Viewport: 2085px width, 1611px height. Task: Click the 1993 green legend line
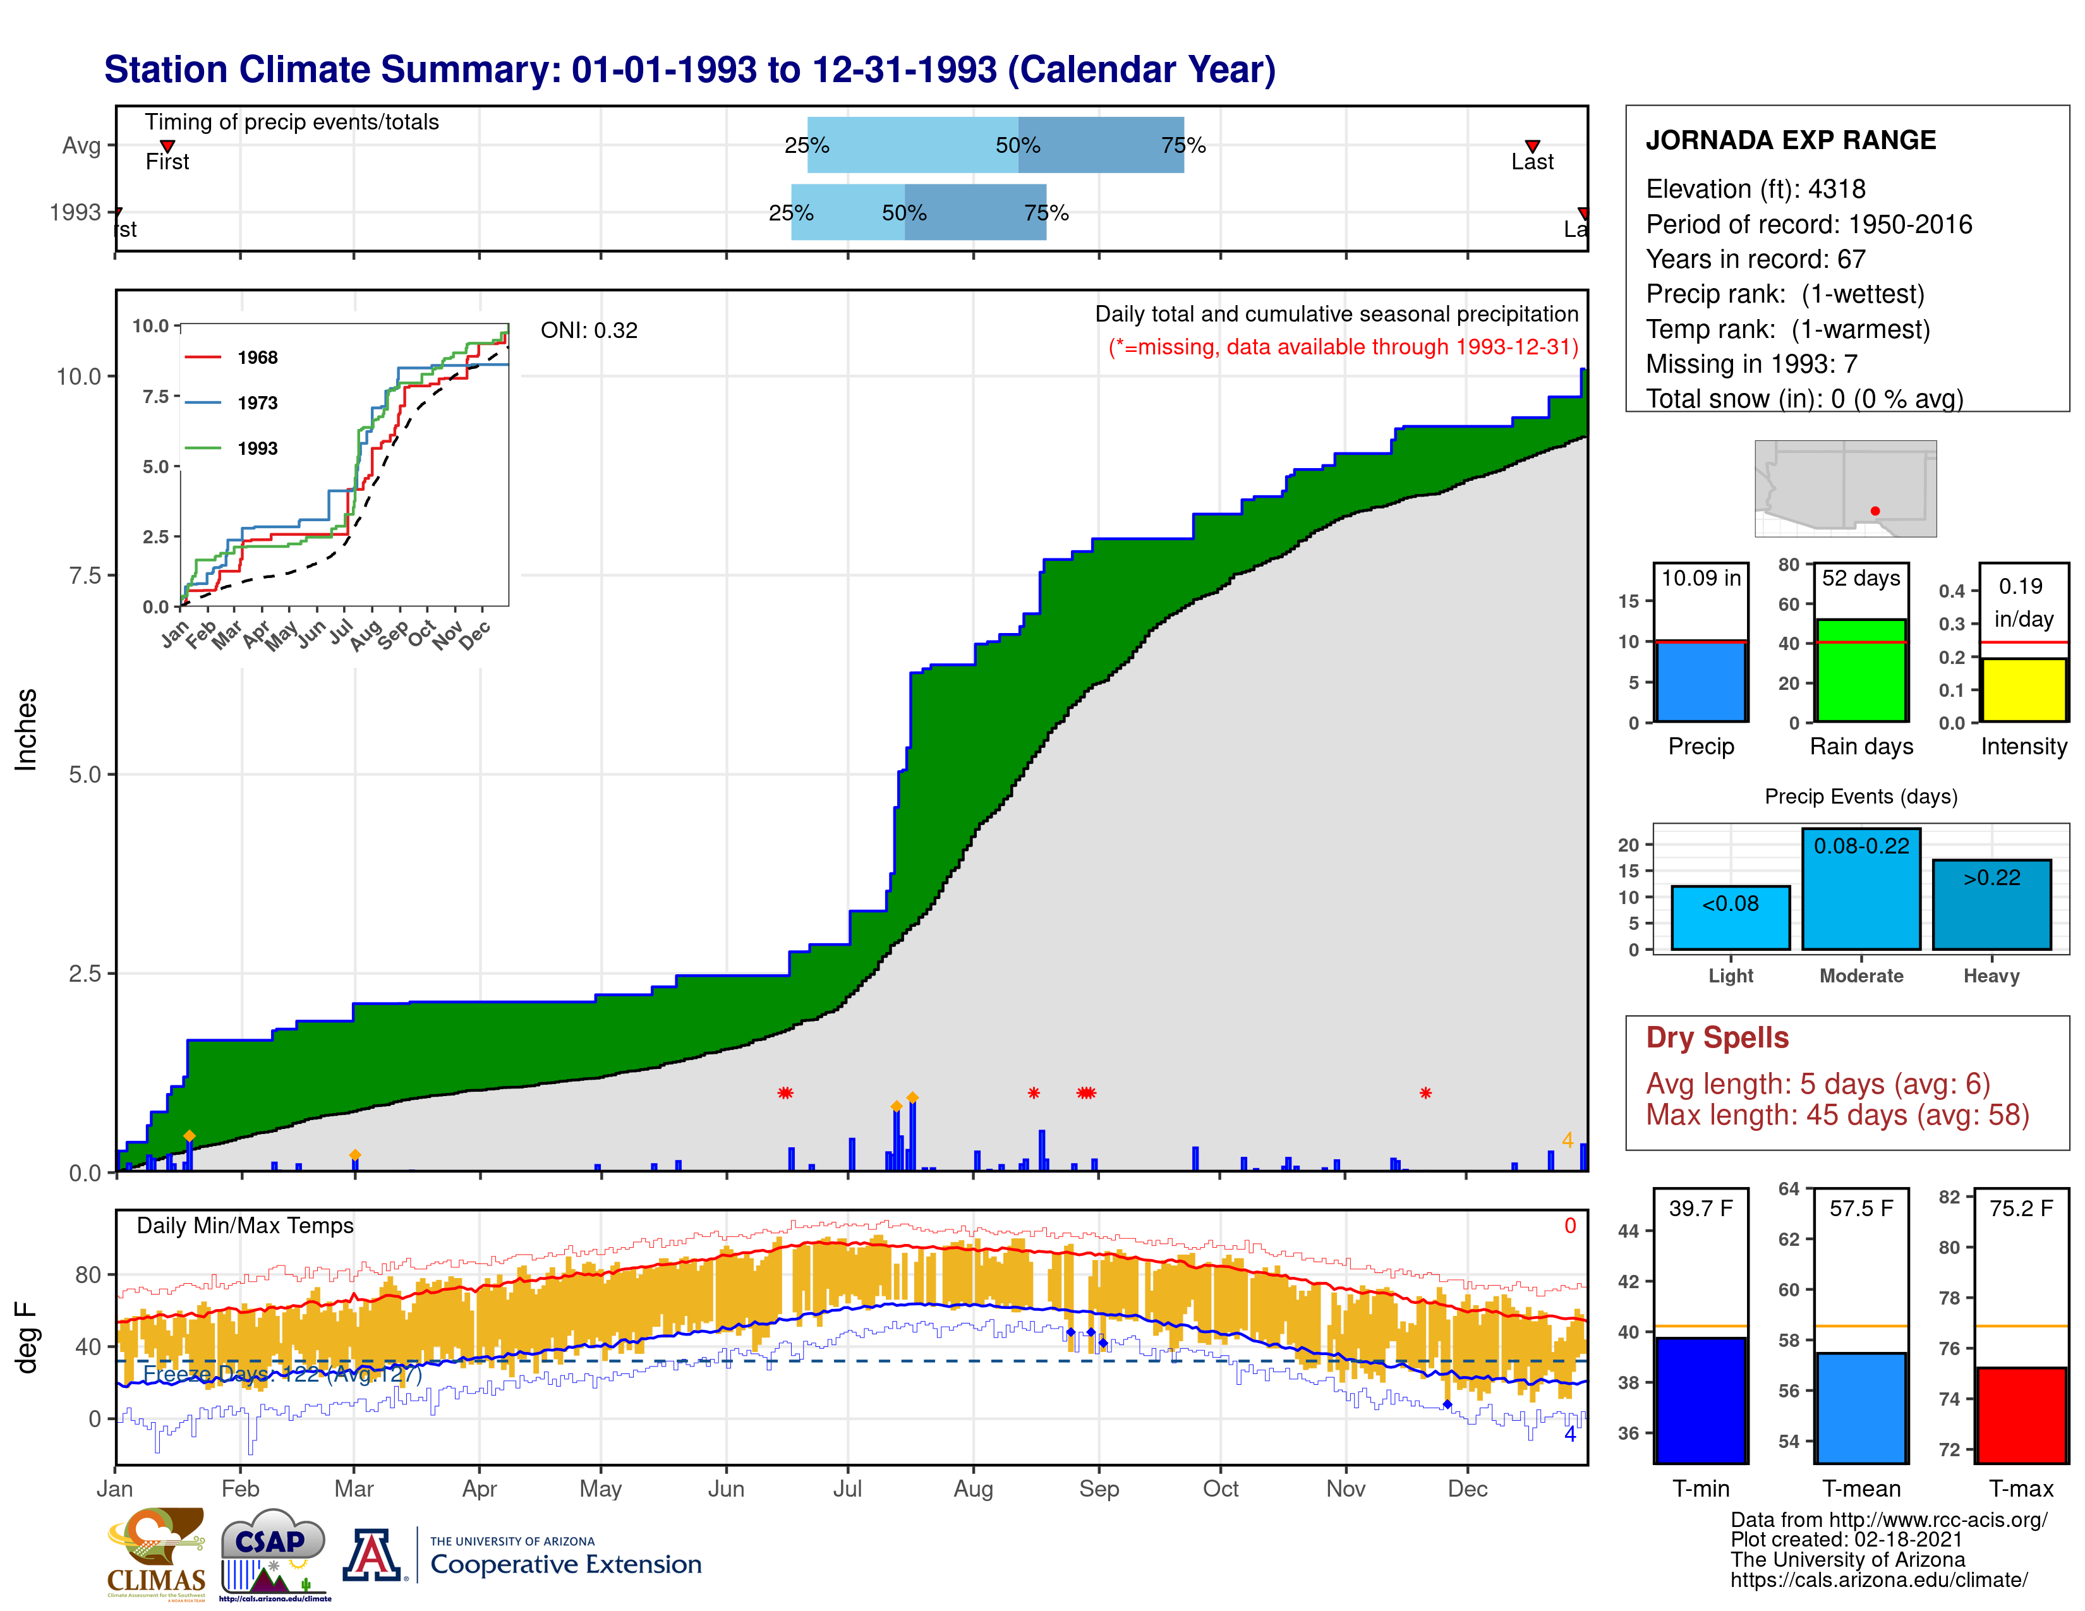pyautogui.click(x=202, y=448)
